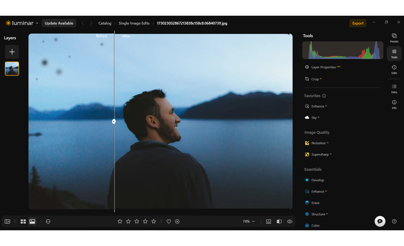Click the histogram display
Screen dimensions: 404x246
click(343, 50)
